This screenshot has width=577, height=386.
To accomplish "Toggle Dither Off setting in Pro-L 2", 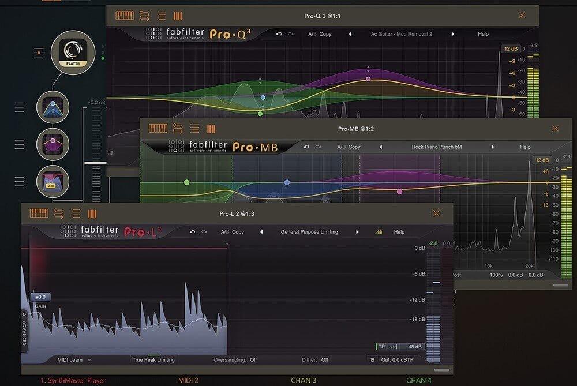I will [315, 360].
